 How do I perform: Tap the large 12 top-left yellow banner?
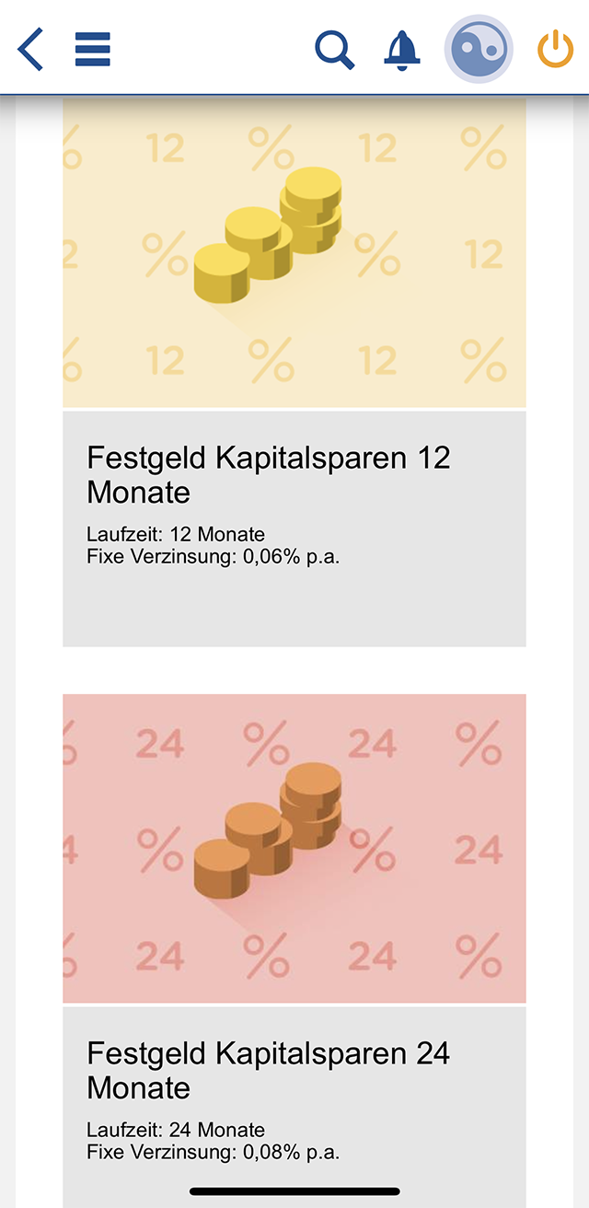tap(165, 147)
